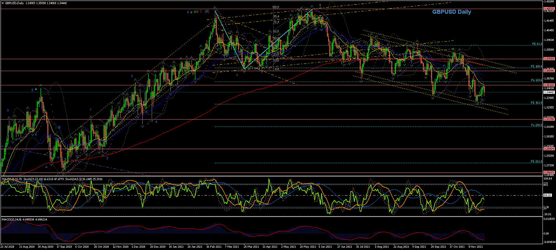Click the MACD scale value -0.009549
Viewport: 556px width, 250px height.
[x=549, y=242]
